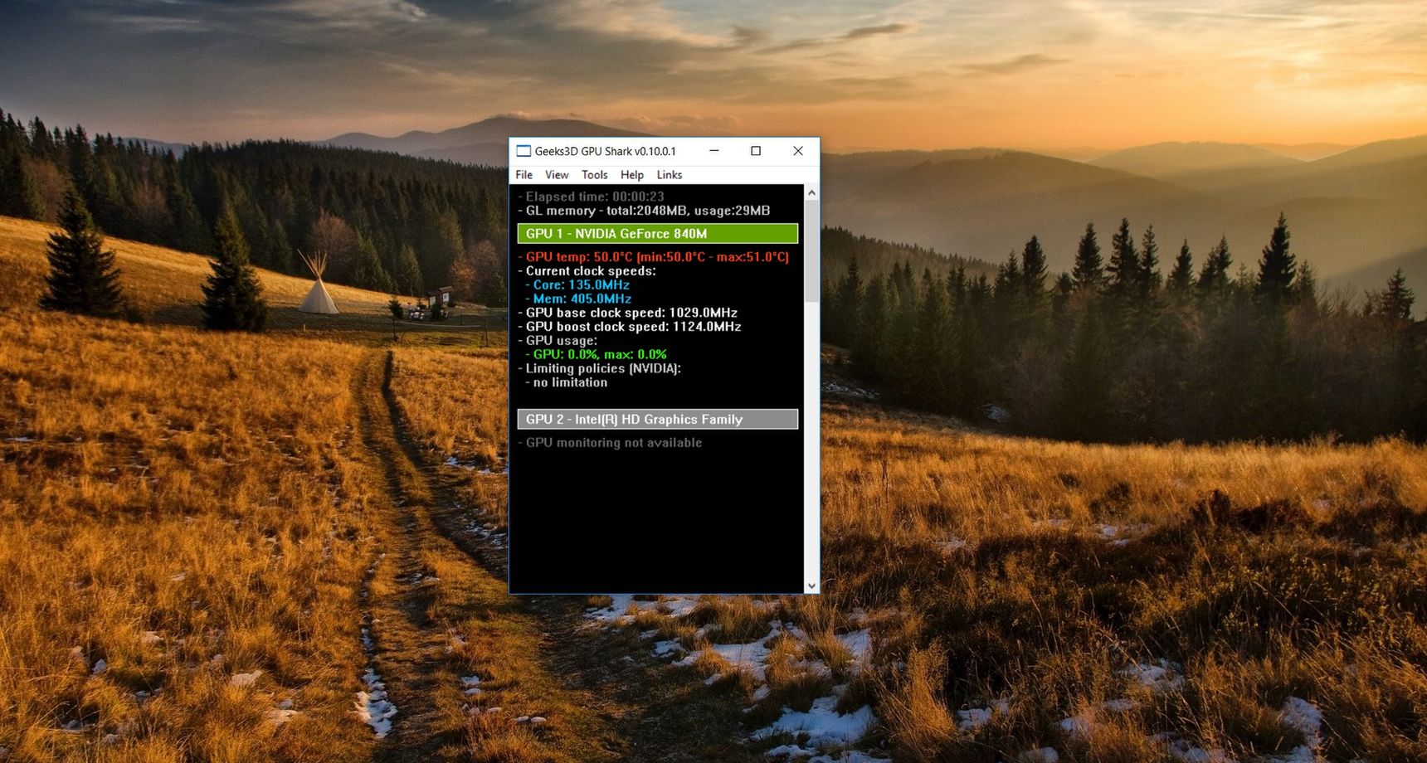Click the GPU usage: label
This screenshot has width=1427, height=763.
coord(558,341)
